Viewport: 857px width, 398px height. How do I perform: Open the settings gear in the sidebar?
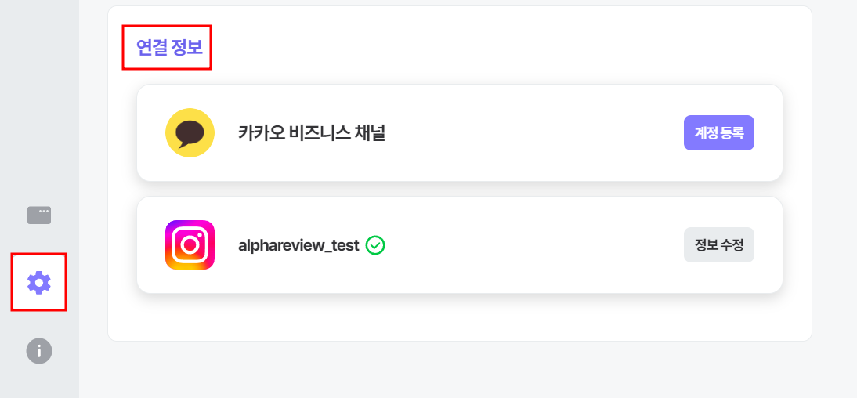click(39, 283)
